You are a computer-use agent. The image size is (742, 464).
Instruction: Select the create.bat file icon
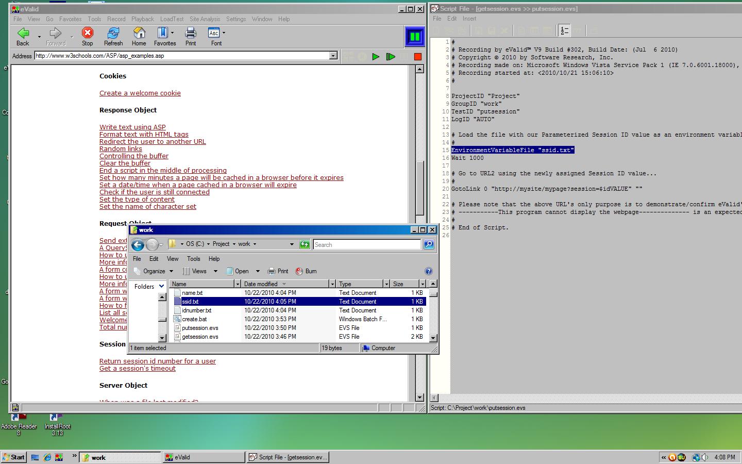[177, 319]
